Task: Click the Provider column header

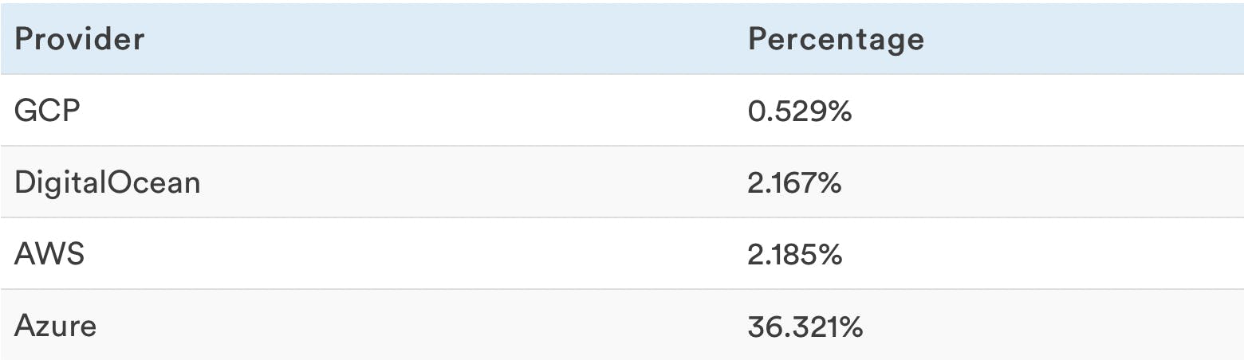Action: tap(79, 39)
